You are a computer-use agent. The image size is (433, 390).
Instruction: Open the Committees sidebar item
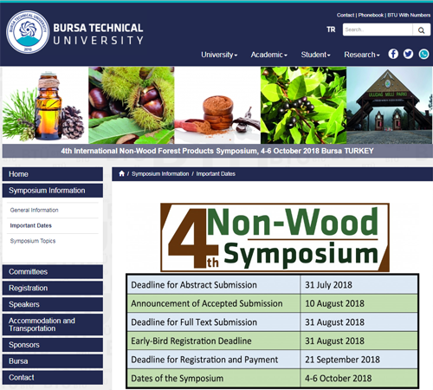(53, 272)
